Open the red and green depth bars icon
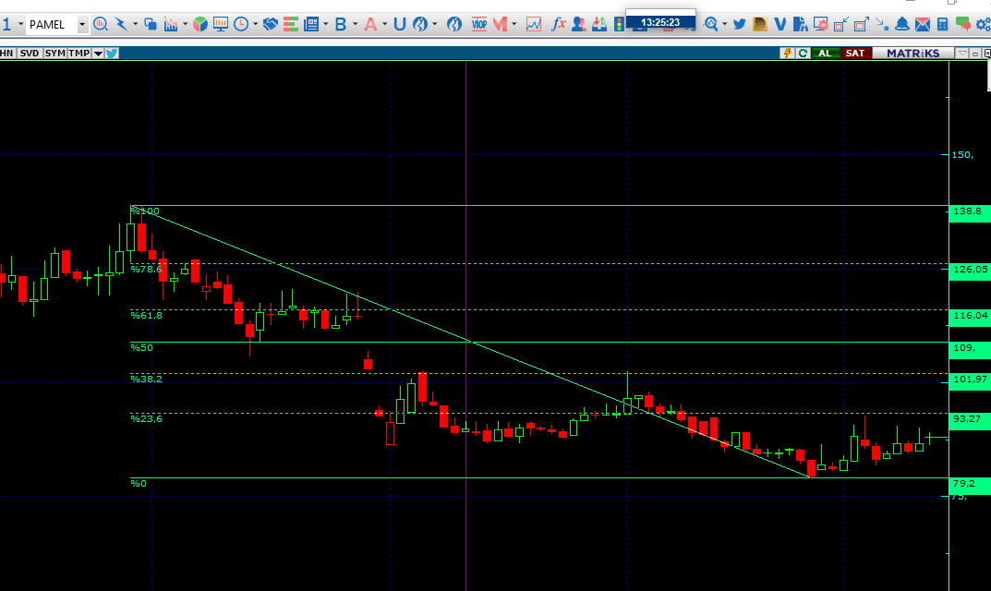Screen dimensions: 991x591 pyautogui.click(x=291, y=24)
